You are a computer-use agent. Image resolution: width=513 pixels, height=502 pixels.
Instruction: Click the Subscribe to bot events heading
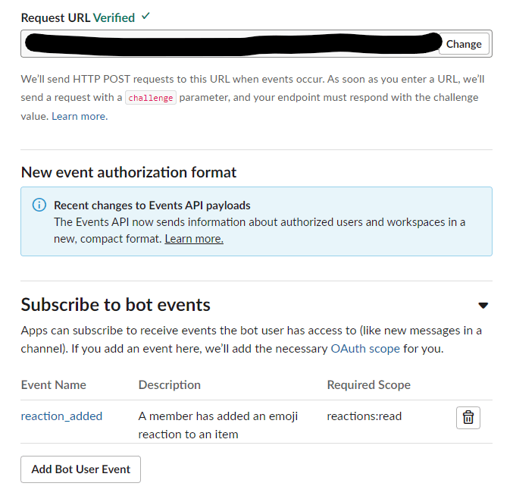click(x=115, y=305)
